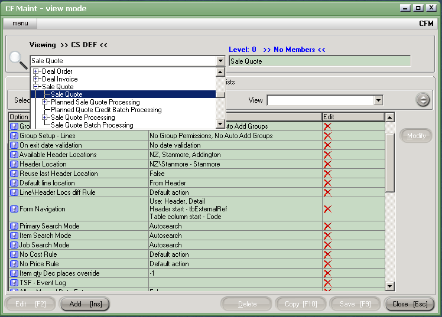Click info icon beside No Cost Rule
Screen dimensions: 442x317
[x=14, y=254]
